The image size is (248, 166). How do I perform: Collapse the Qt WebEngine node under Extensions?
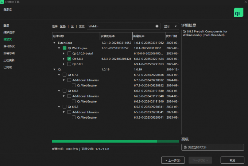tap(59, 48)
